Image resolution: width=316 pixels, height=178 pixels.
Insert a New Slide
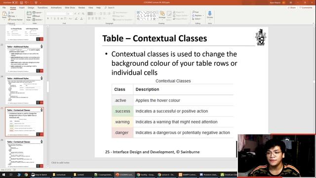point(29,16)
